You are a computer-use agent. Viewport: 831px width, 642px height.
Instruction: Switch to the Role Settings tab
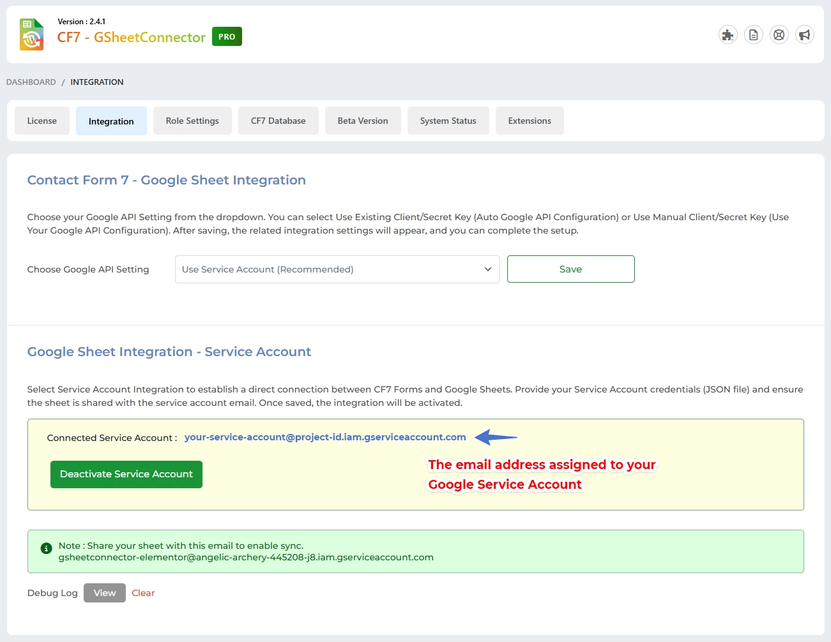point(192,120)
